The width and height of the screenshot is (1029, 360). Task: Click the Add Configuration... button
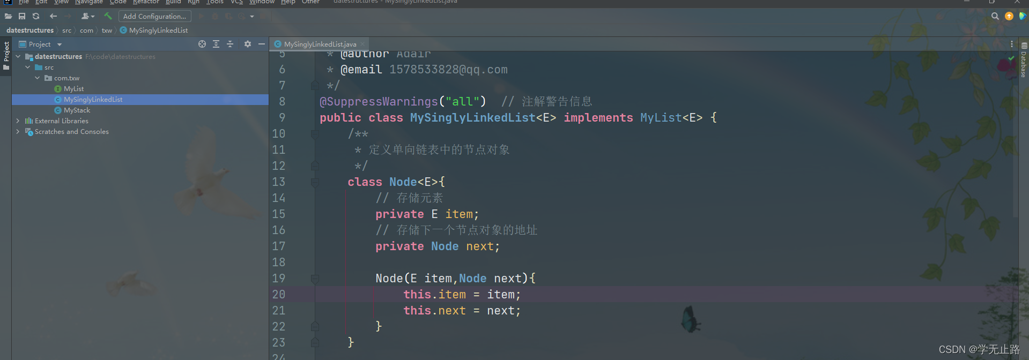(x=155, y=17)
